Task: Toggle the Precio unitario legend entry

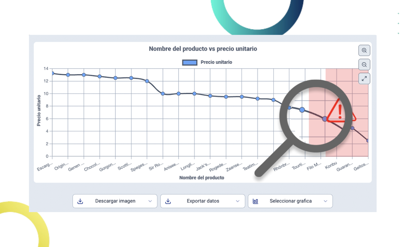Action: pyautogui.click(x=207, y=62)
